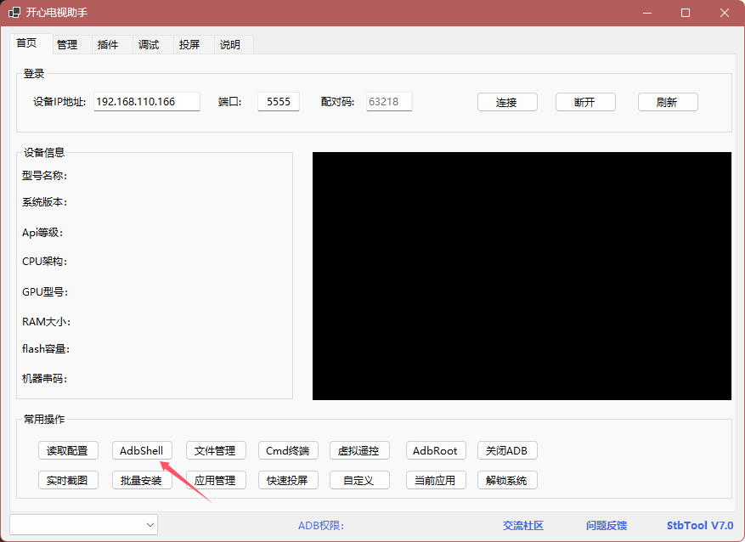Viewport: 745px width, 542px height.
Task: Launch AdbShell from common operations
Action: coord(141,451)
